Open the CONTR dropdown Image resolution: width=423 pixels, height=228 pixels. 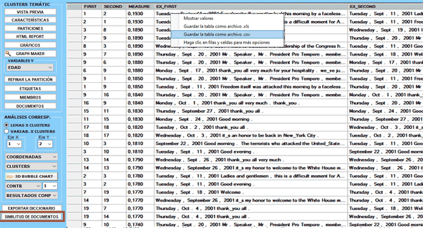pos(23,186)
